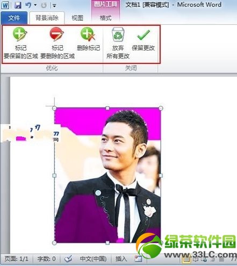Image resolution: width=237 pixels, height=266 pixels.
Task: Select Mark Areas to Keep tool (标记要保留的区域)
Action: click(20, 43)
